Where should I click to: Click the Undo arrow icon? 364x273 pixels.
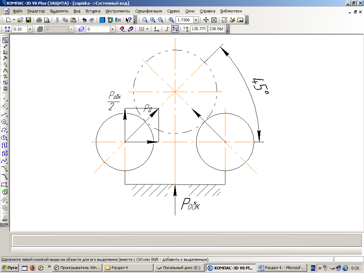[84, 20]
